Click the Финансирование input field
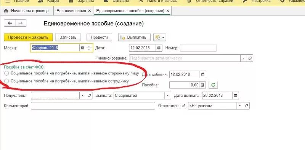This screenshot has width=305, height=150. point(185,58)
